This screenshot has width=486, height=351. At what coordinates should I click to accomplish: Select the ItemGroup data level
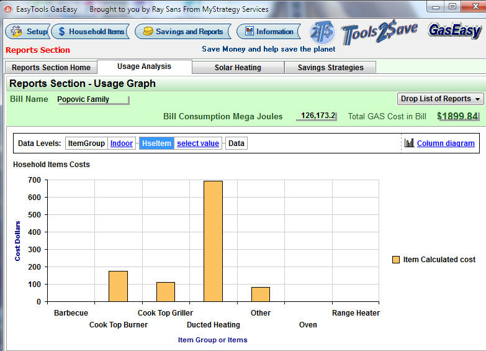point(86,144)
